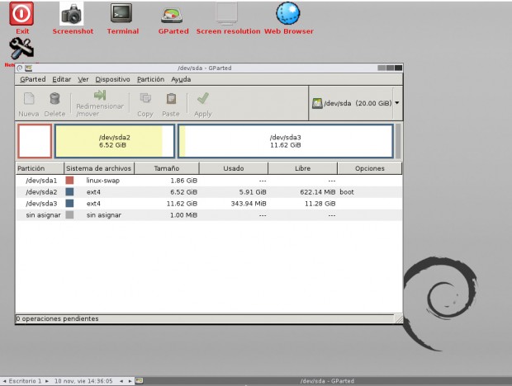Click the Redimensionar/mover toolbar icon
The height and width of the screenshot is (386, 512).
point(100,95)
